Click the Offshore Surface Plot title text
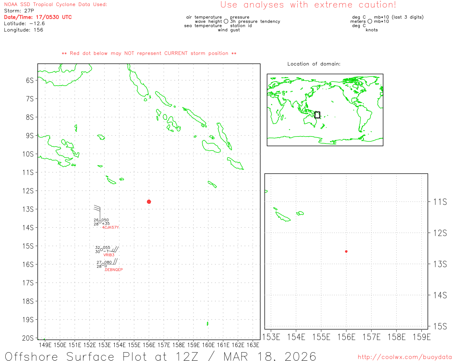Image resolution: width=452 pixels, height=361 pixels. (160, 356)
